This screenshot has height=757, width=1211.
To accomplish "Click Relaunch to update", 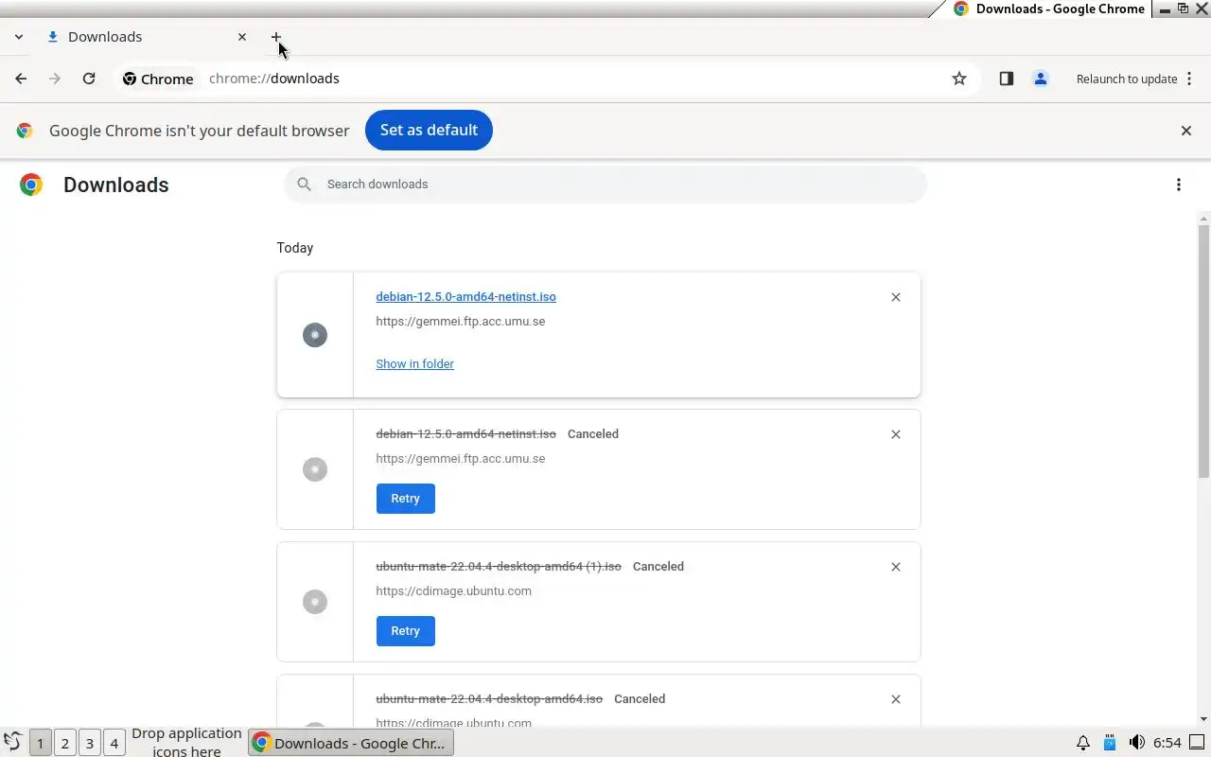I will click(x=1127, y=79).
